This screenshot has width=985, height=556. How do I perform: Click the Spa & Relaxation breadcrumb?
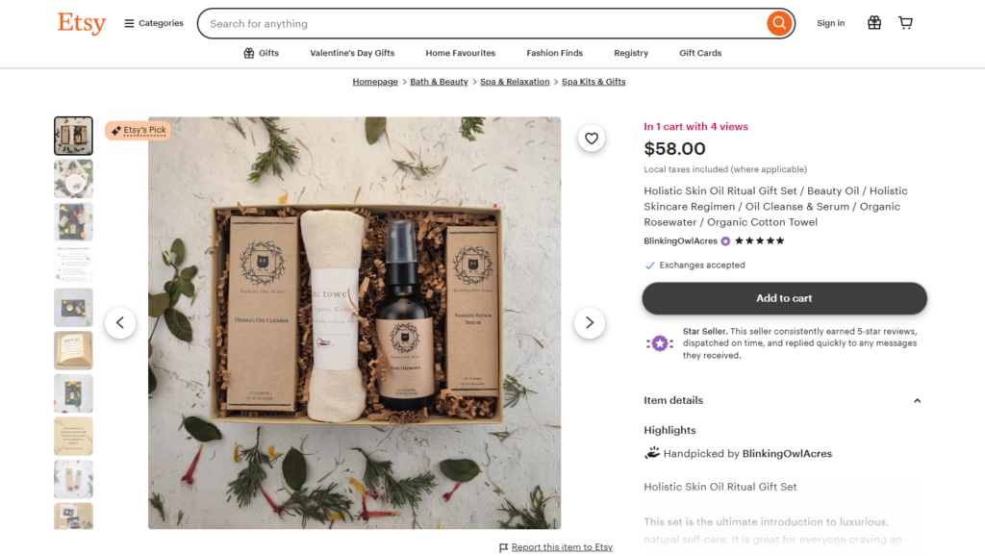point(515,82)
